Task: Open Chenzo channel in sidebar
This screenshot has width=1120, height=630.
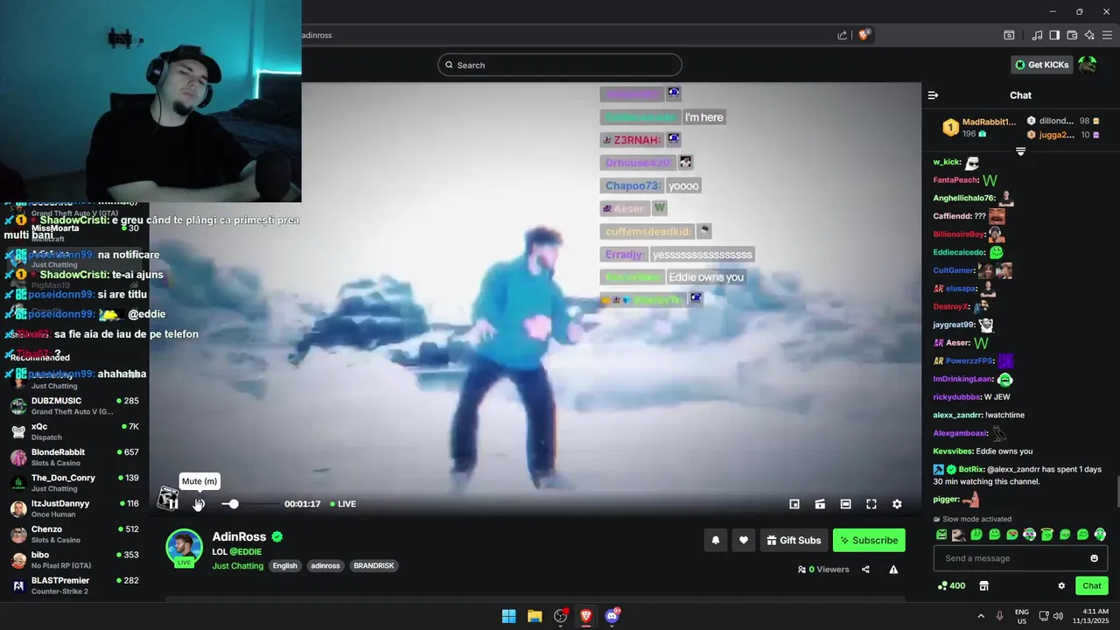Action: [x=74, y=535]
